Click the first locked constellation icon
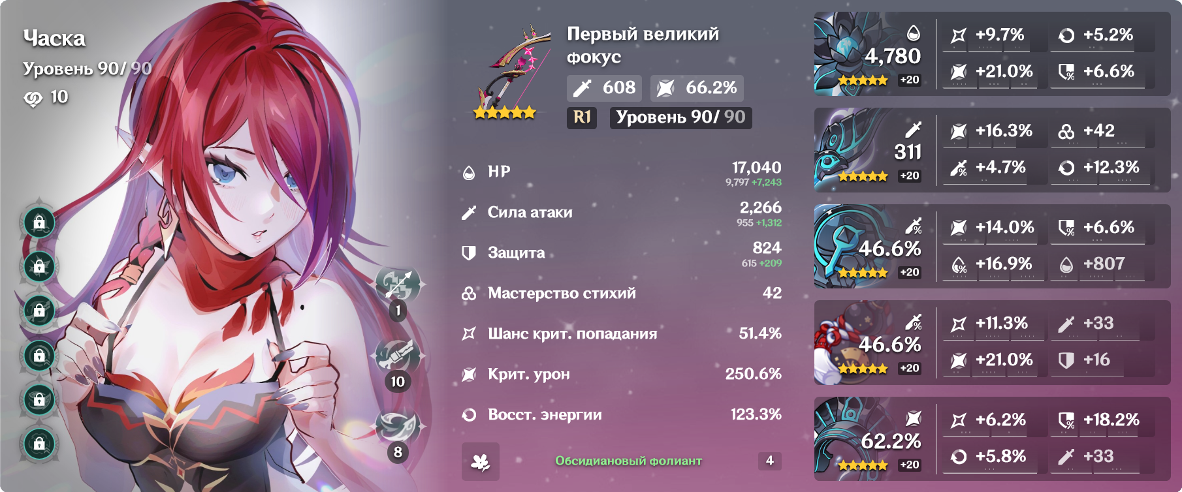This screenshot has height=492, width=1182. pos(39,223)
